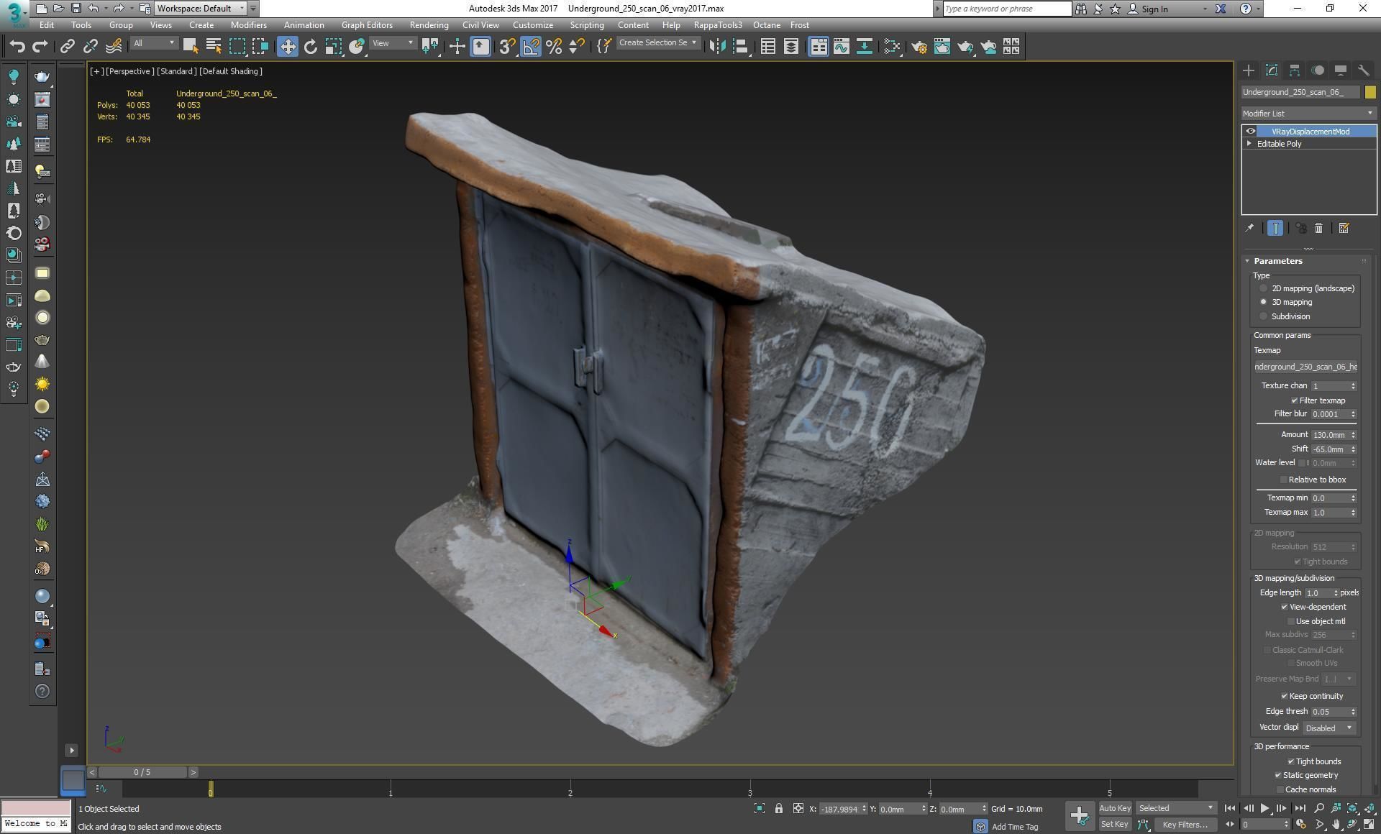
Task: Open the Graph Editors menu
Action: pyautogui.click(x=367, y=25)
